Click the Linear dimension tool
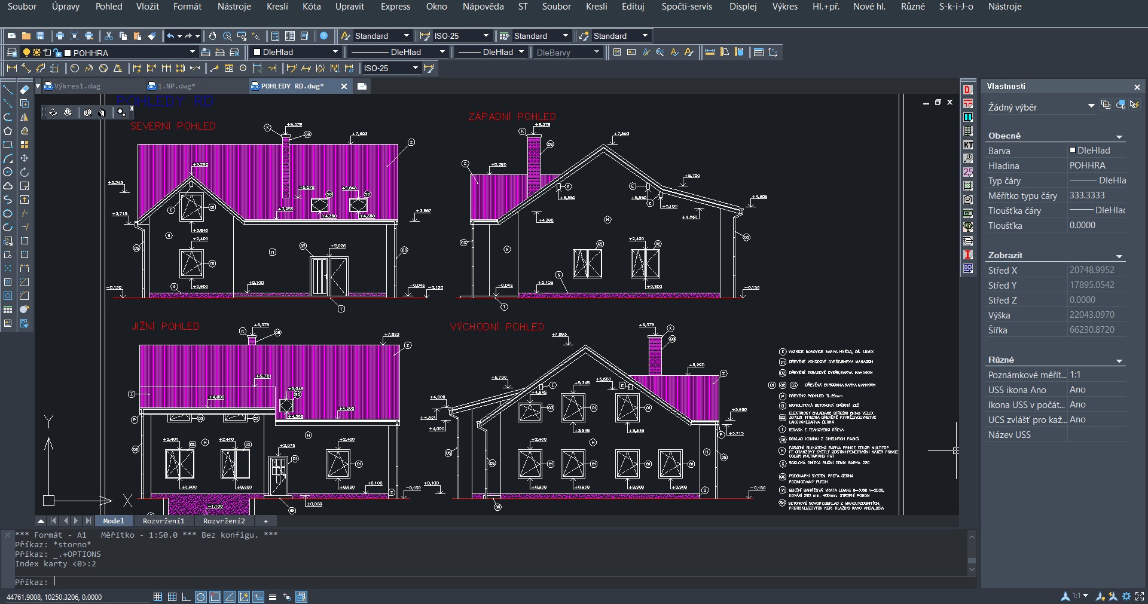 click(11, 68)
